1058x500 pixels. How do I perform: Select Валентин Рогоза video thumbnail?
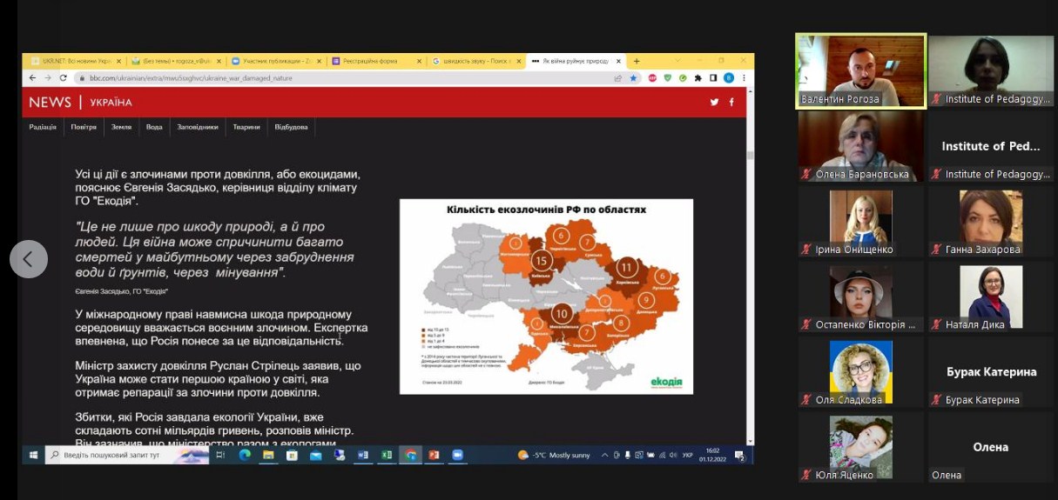(860, 71)
